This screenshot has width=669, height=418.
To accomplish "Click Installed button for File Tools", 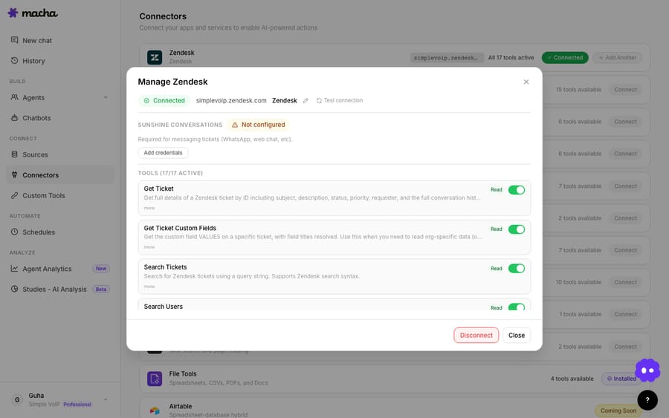I will pyautogui.click(x=621, y=379).
